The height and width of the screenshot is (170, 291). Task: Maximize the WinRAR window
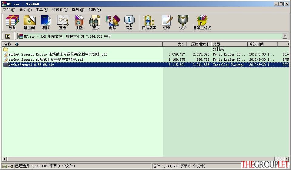tap(281, 4)
